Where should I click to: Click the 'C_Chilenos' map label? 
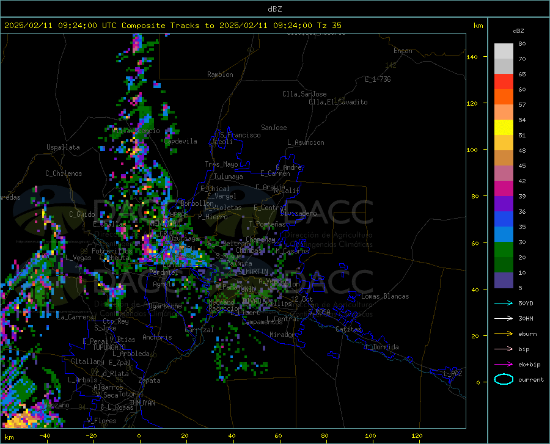64,173
